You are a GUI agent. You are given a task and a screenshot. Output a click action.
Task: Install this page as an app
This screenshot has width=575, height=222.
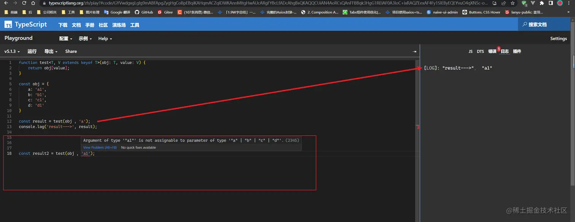[495, 3]
